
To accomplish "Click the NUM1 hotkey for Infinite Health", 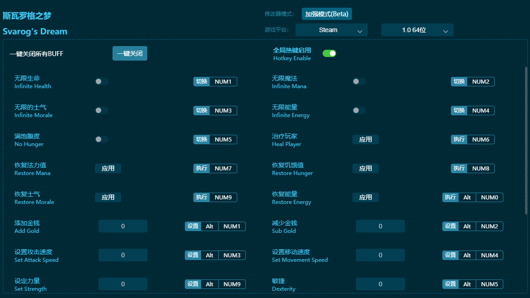I will 223,81.
